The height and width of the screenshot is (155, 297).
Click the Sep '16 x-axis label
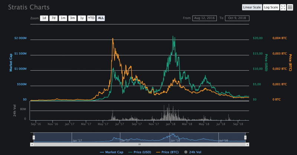(x=36, y=124)
